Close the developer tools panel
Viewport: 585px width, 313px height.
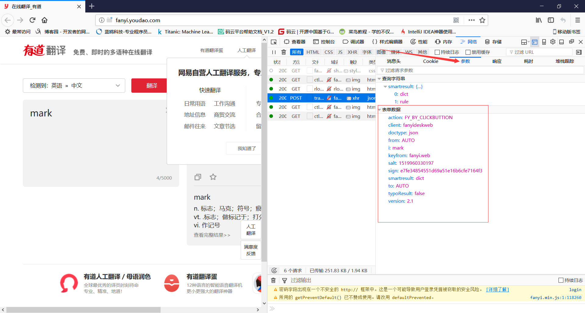(580, 42)
